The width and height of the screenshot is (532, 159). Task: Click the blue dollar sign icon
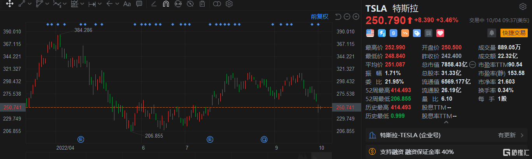pyautogui.click(x=393, y=33)
